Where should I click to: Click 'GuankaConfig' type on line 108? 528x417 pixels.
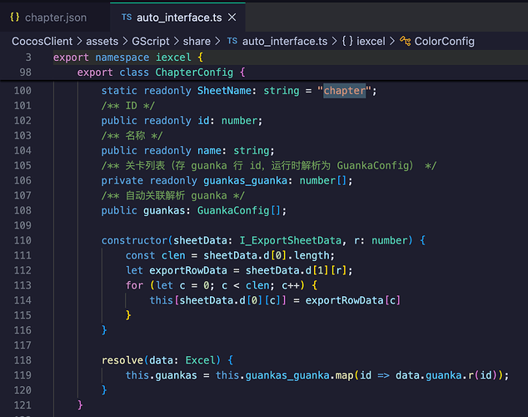pyautogui.click(x=233, y=210)
